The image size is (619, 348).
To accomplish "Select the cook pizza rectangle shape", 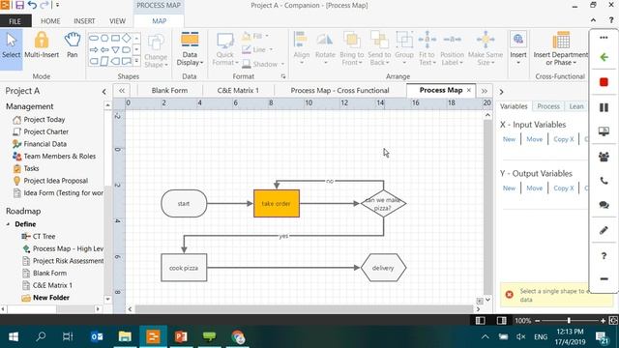I will point(184,268).
